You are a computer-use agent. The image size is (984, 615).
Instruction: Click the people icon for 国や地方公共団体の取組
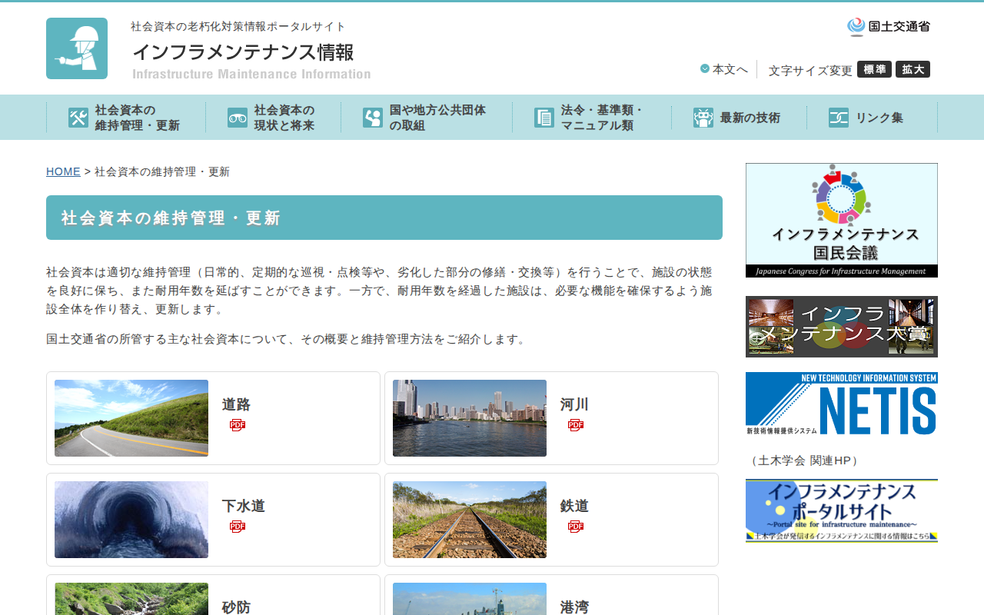click(x=373, y=117)
